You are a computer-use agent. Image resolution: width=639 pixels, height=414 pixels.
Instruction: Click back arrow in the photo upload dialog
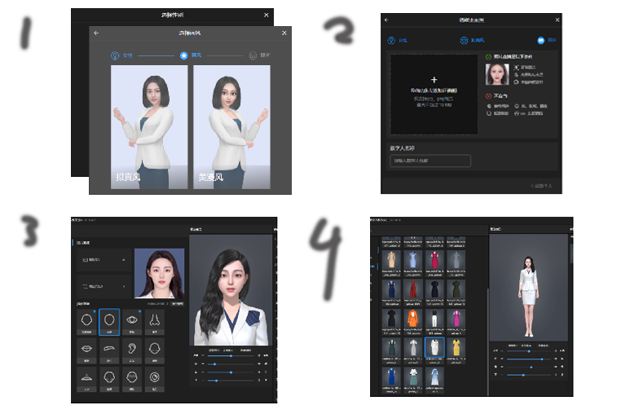click(386, 20)
